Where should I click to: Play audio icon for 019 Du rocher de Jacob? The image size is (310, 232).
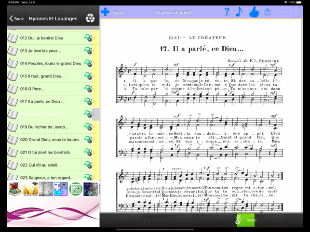coord(88,127)
